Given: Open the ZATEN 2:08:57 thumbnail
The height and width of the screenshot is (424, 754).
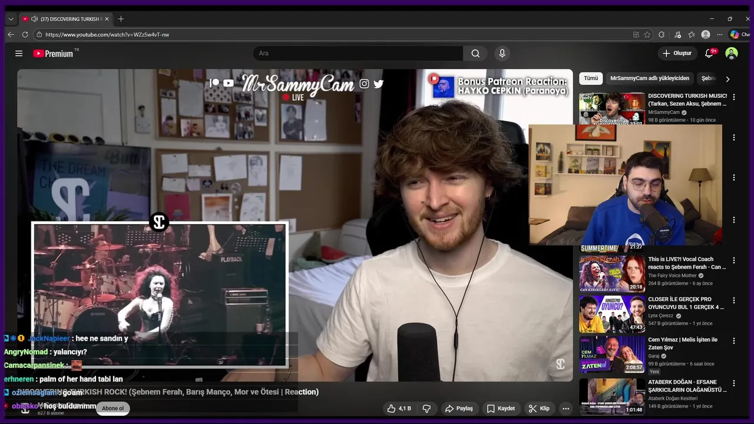Looking at the screenshot, I should click(x=611, y=355).
